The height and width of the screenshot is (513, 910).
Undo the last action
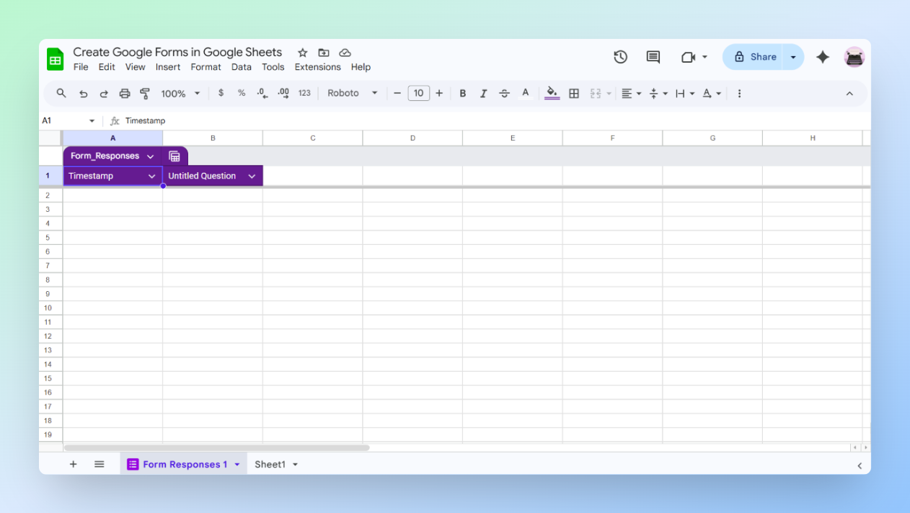point(83,94)
